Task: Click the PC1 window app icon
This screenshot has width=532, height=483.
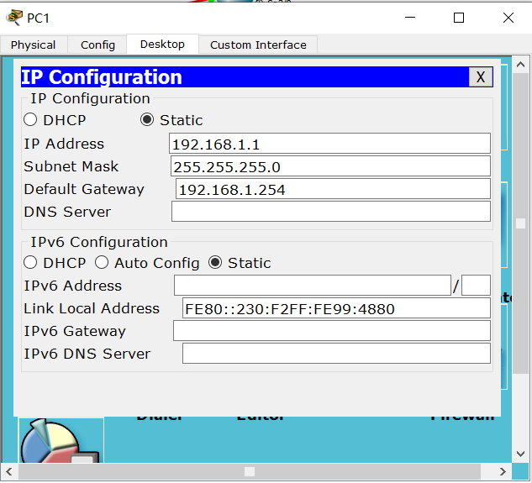Action: (x=14, y=18)
